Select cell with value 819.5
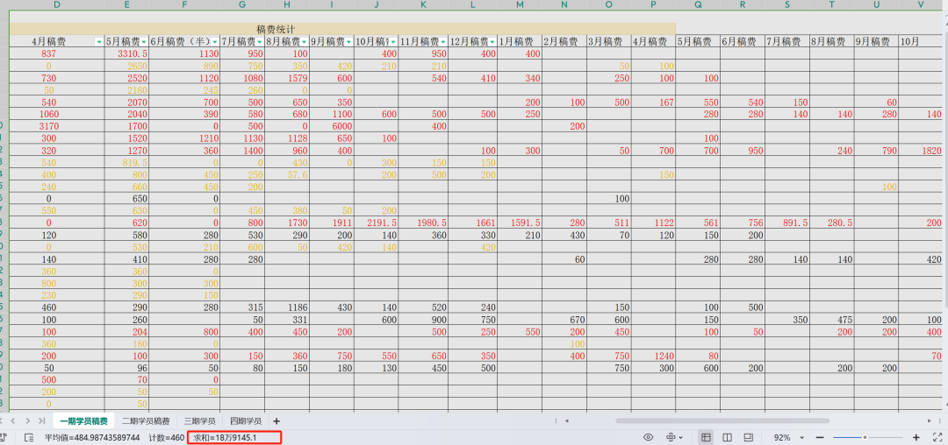The image size is (948, 445). point(126,162)
